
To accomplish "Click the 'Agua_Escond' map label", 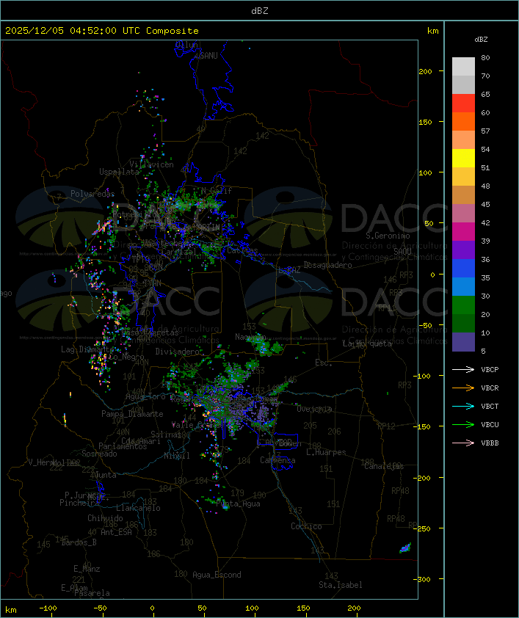I will click(217, 575).
